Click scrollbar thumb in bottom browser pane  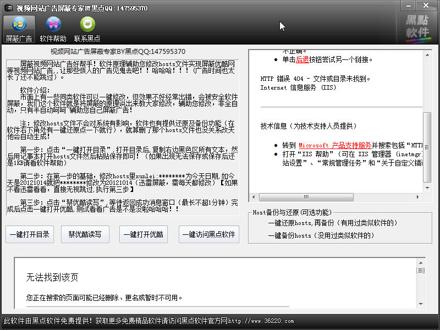pos(421,271)
